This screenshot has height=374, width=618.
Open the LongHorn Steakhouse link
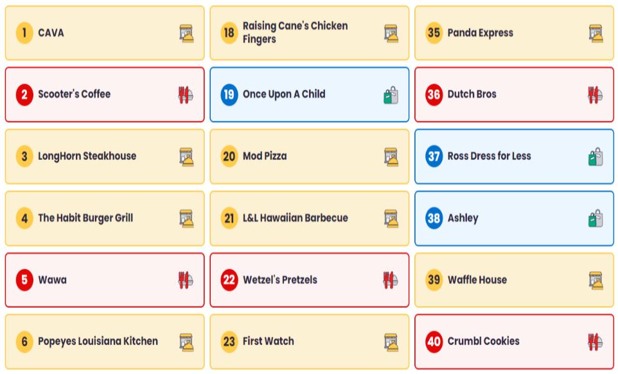87,156
